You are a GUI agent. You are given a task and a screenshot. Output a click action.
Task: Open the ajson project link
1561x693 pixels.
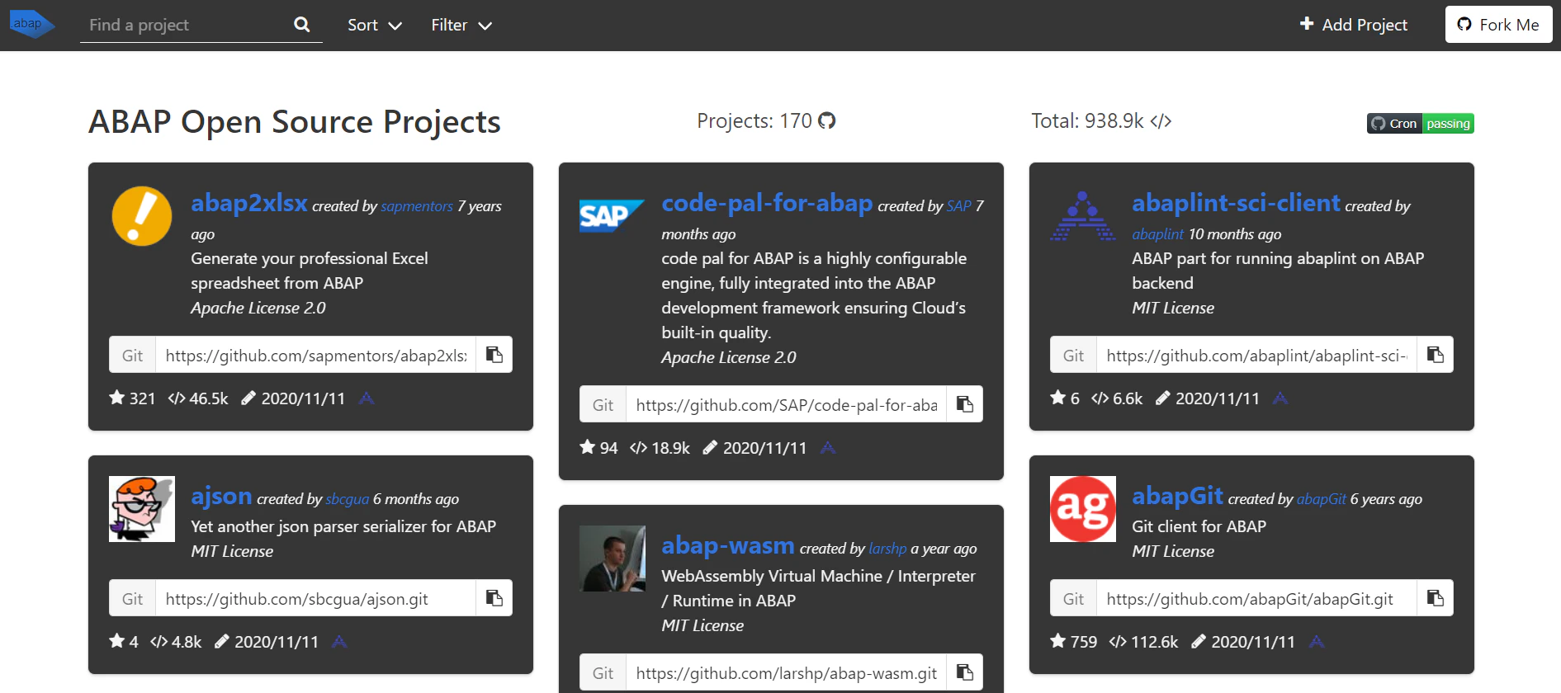point(221,496)
